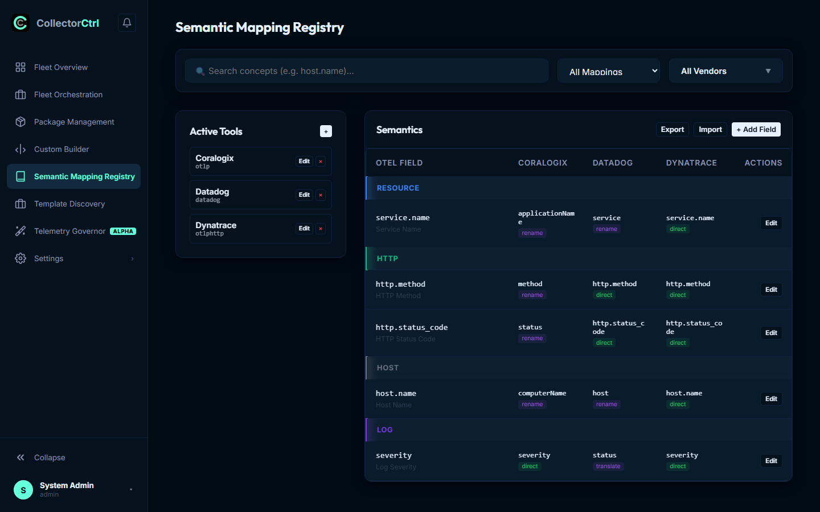
Task: Click the search magnifier icon
Action: (x=200, y=71)
